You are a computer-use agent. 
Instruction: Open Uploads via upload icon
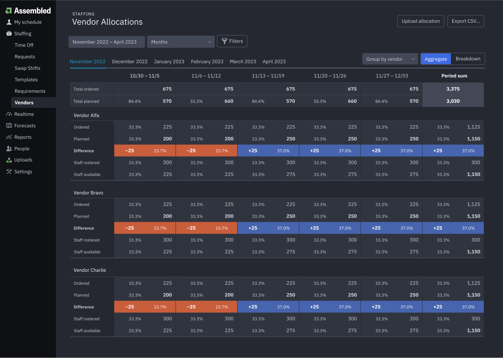coord(9,160)
